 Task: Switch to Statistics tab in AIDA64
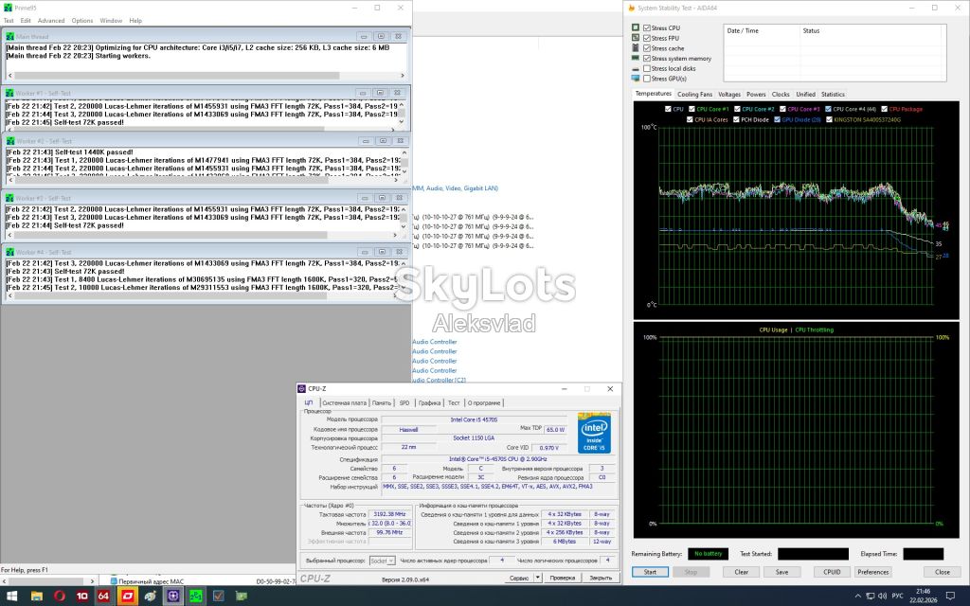pos(833,94)
